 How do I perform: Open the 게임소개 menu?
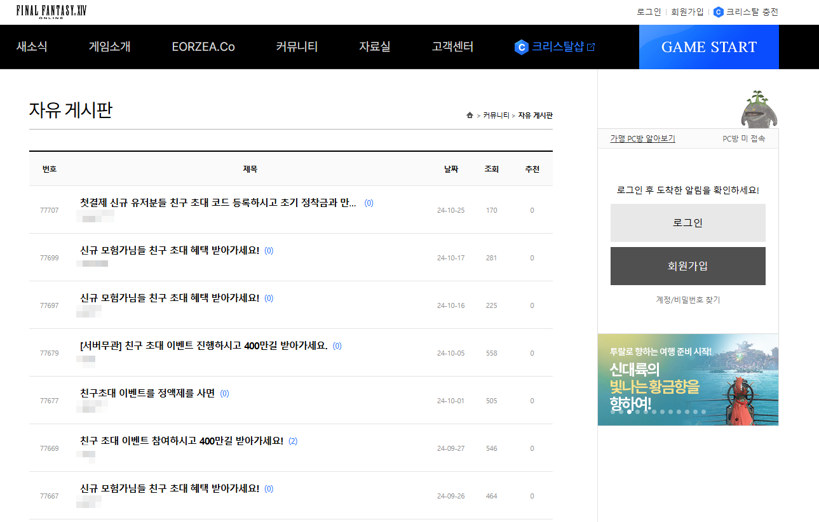(110, 47)
